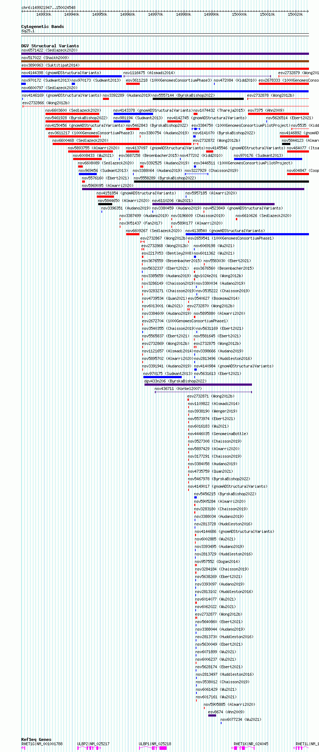
Task: Open nsv969456 (Sudmant2013) variant entry
Action: pyautogui.click(x=103, y=171)
